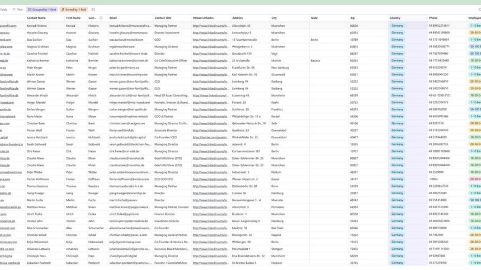Click the Germany tag in Magnus Grufman row
This screenshot has height=270, width=481.
(397, 47)
